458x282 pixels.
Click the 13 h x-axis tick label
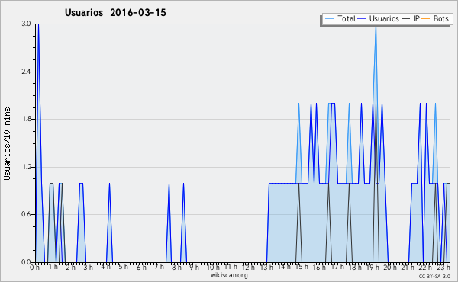266,267
